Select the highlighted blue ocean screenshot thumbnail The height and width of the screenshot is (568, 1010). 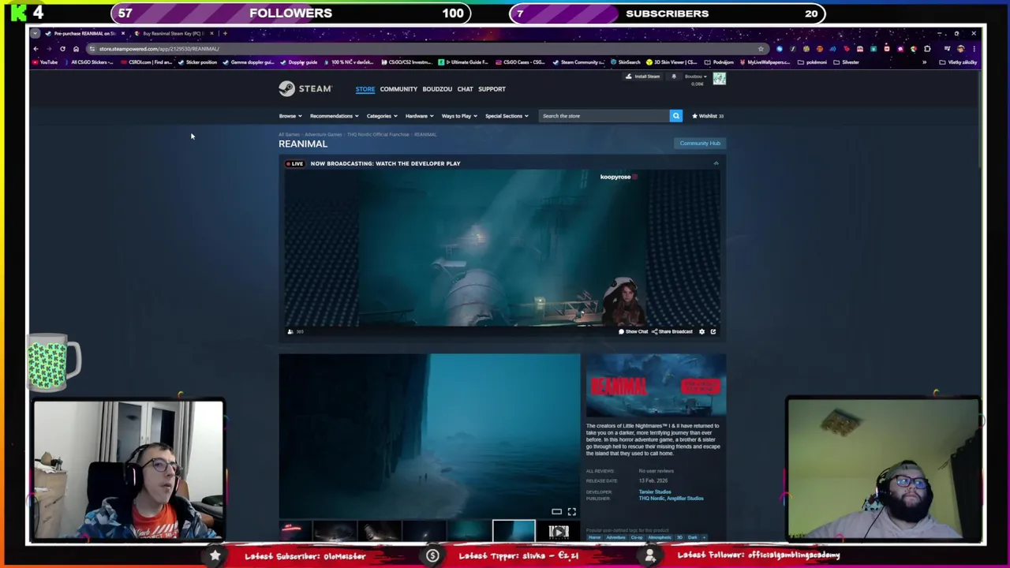pos(514,532)
